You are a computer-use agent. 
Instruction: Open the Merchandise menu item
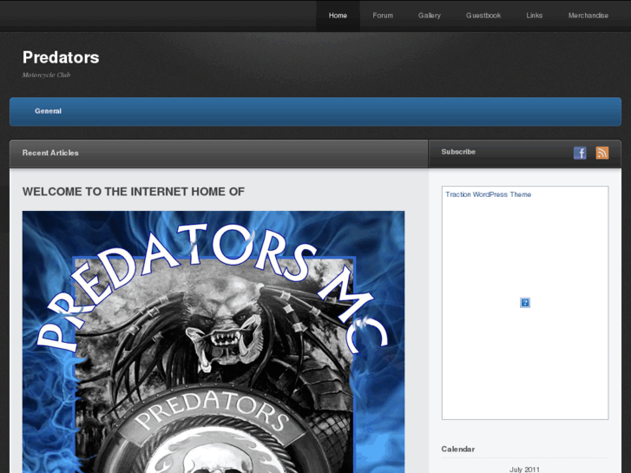pyautogui.click(x=588, y=16)
